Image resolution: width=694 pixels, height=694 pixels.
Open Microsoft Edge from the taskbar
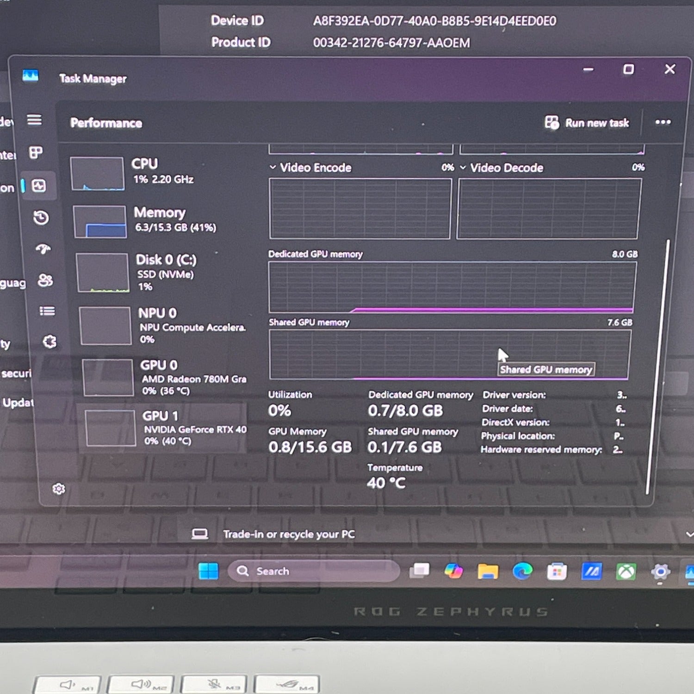[x=522, y=571]
